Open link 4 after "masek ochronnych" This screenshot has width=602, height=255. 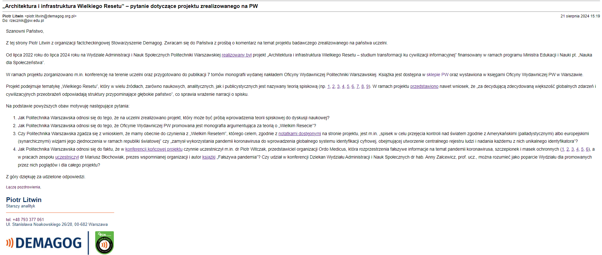578,149
